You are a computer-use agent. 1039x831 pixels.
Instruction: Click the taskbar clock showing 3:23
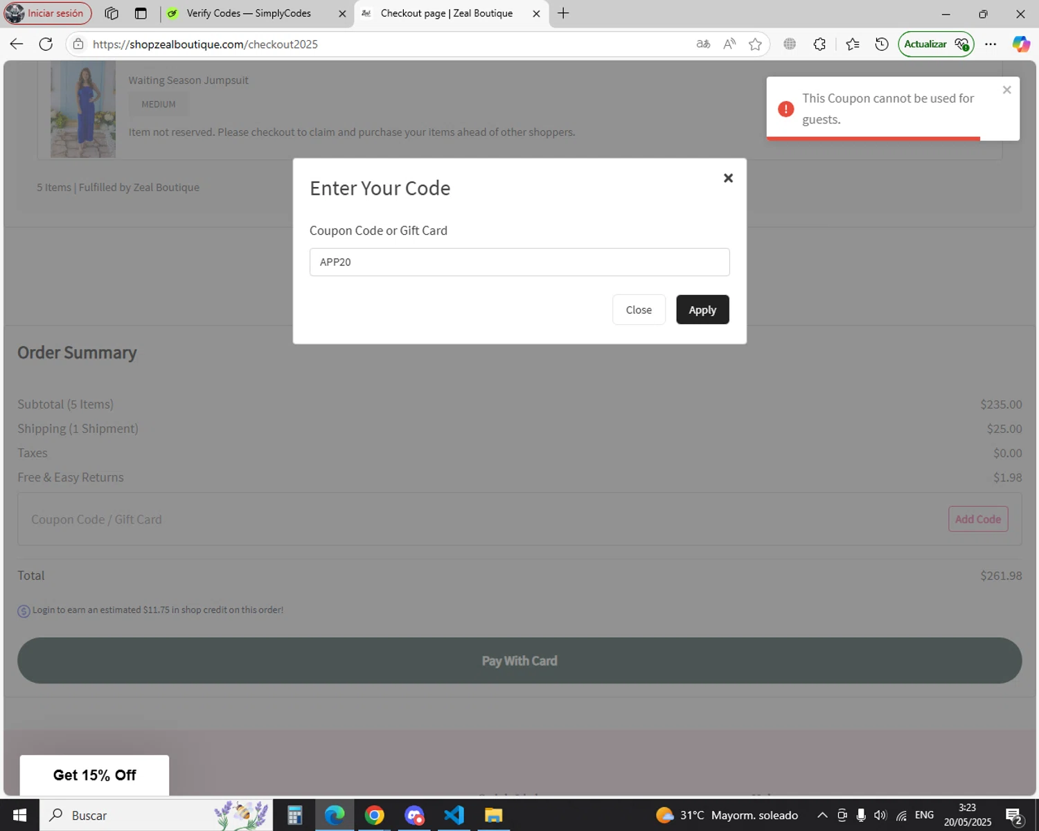point(967,815)
